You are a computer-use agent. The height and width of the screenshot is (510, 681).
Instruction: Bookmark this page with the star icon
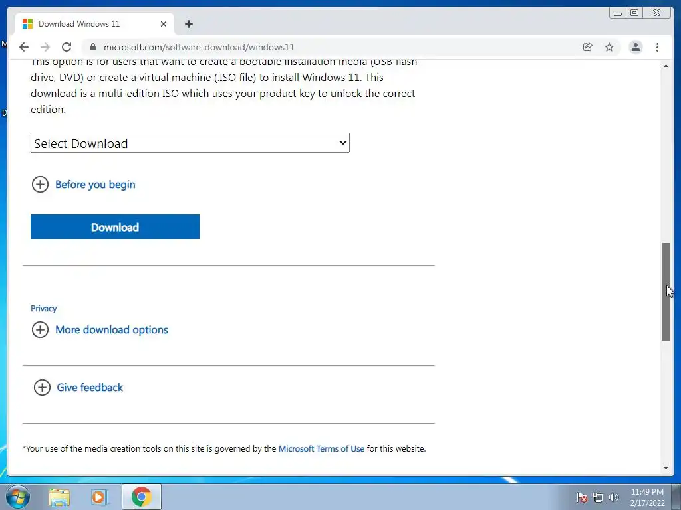pyautogui.click(x=609, y=47)
